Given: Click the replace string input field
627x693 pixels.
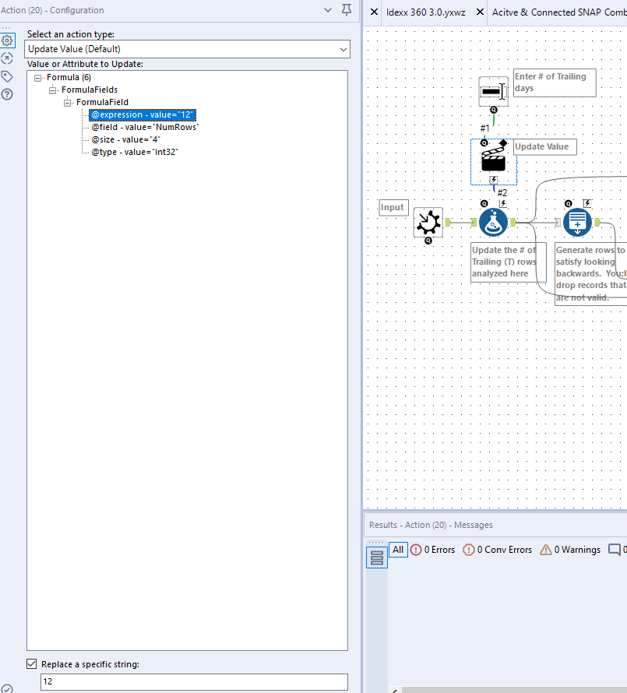Looking at the screenshot, I should click(x=194, y=681).
